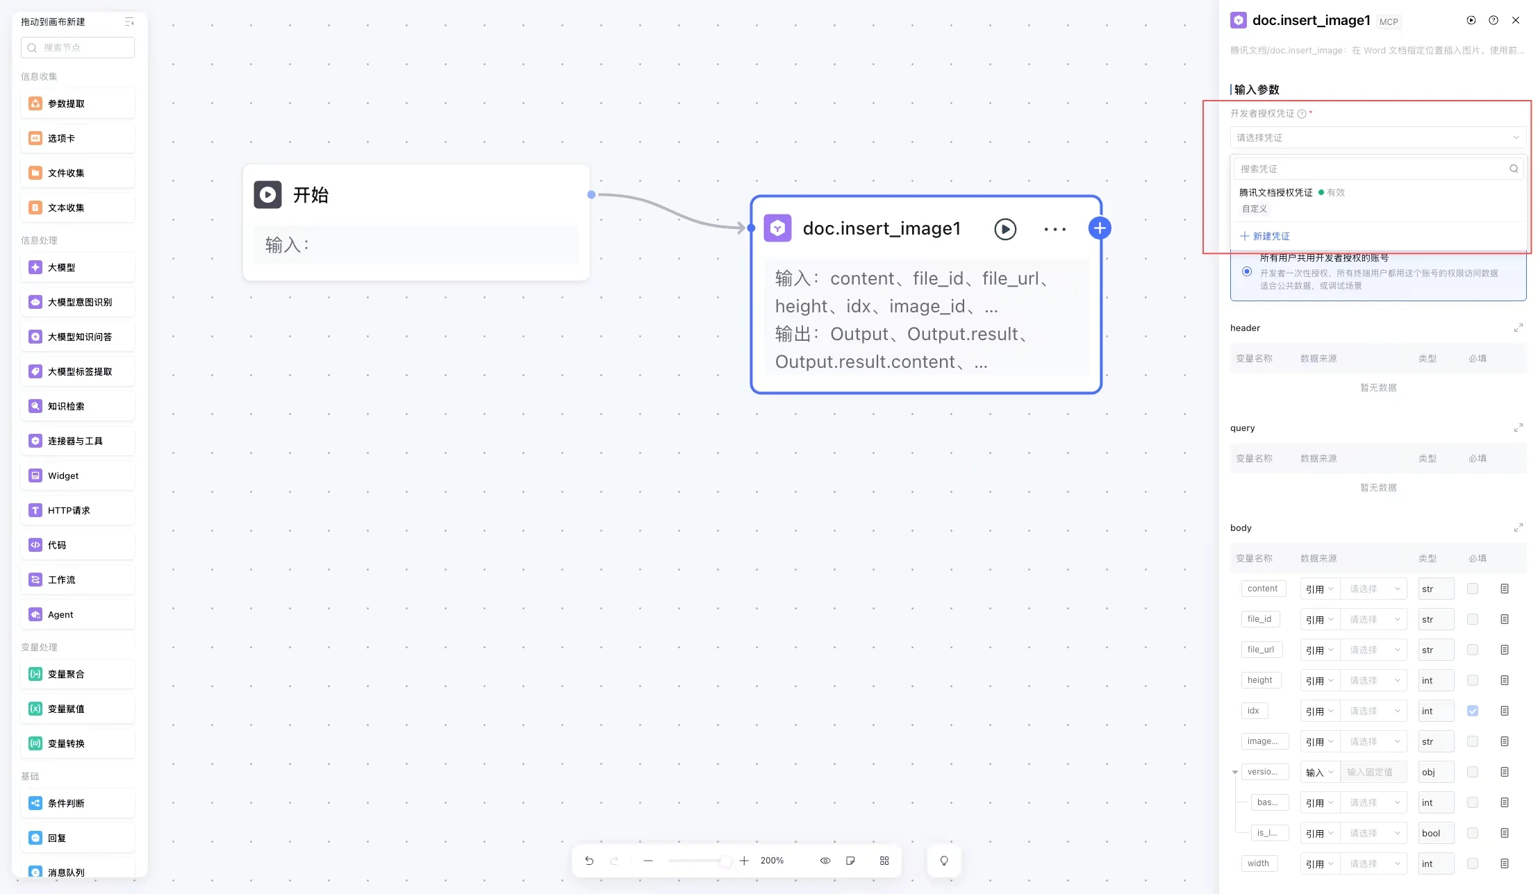Screen dimensions: 1538x894
Task: Click the 知识检索 node icon
Action: pyautogui.click(x=35, y=406)
